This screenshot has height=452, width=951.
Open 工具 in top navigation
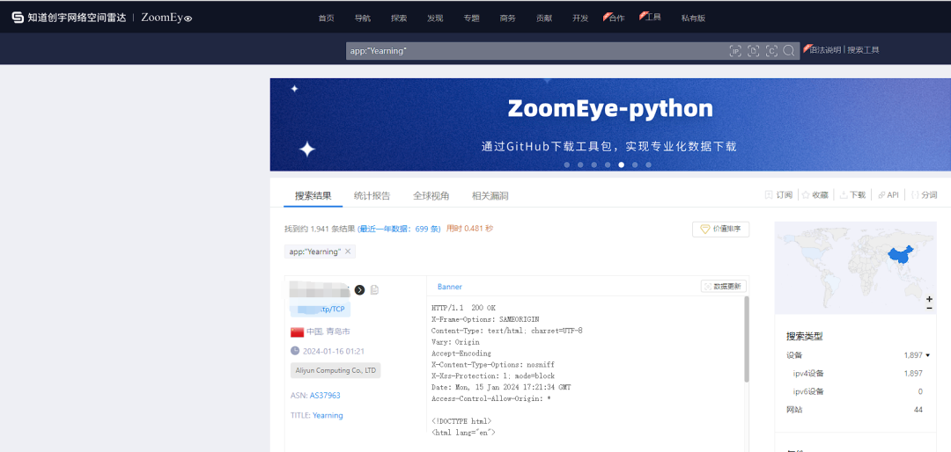point(652,17)
